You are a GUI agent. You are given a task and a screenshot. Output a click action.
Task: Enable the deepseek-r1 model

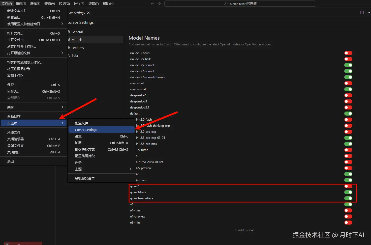348,95
